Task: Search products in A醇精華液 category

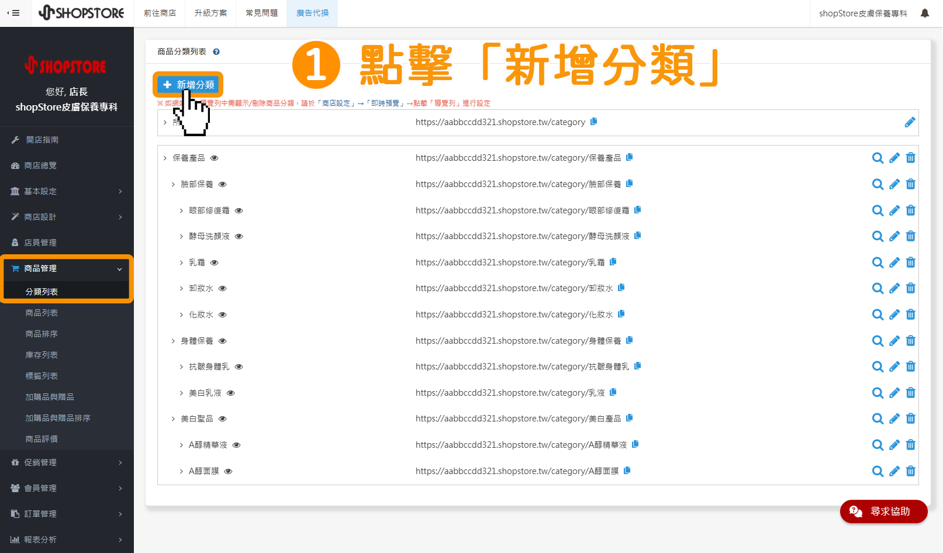Action: pyautogui.click(x=878, y=445)
